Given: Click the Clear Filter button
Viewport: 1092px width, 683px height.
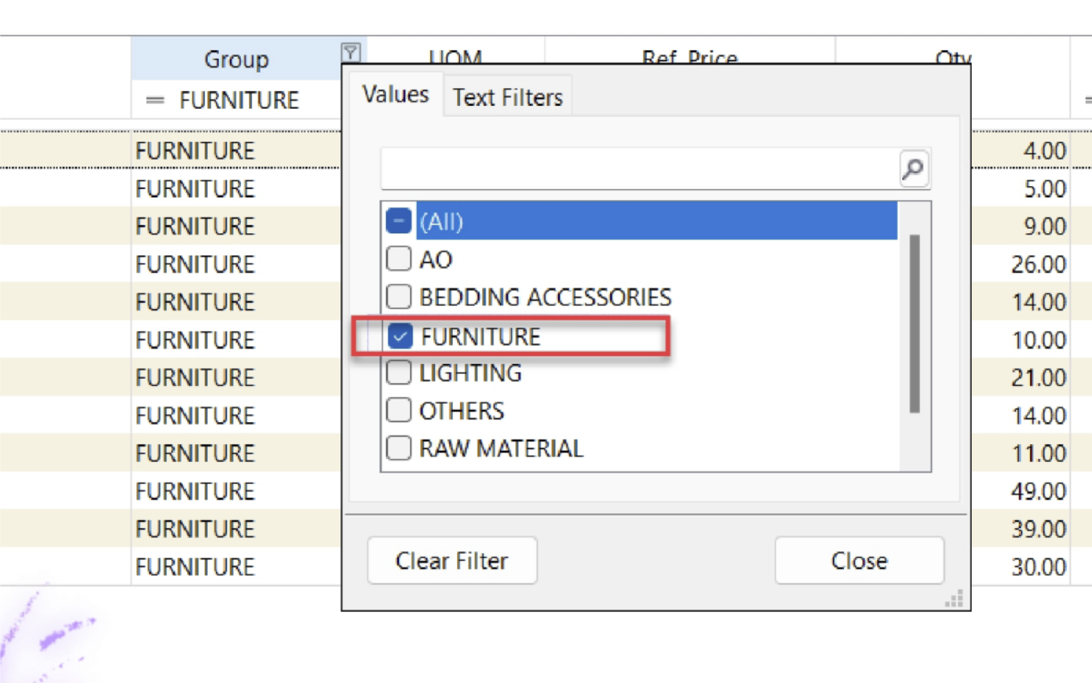Looking at the screenshot, I should 451,560.
